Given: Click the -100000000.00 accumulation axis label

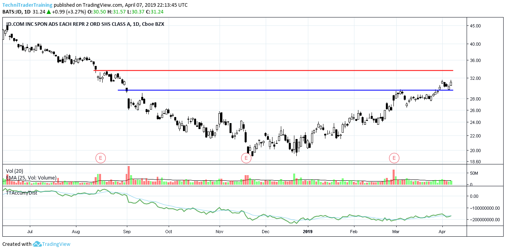Looking at the screenshot, I should point(485,208).
